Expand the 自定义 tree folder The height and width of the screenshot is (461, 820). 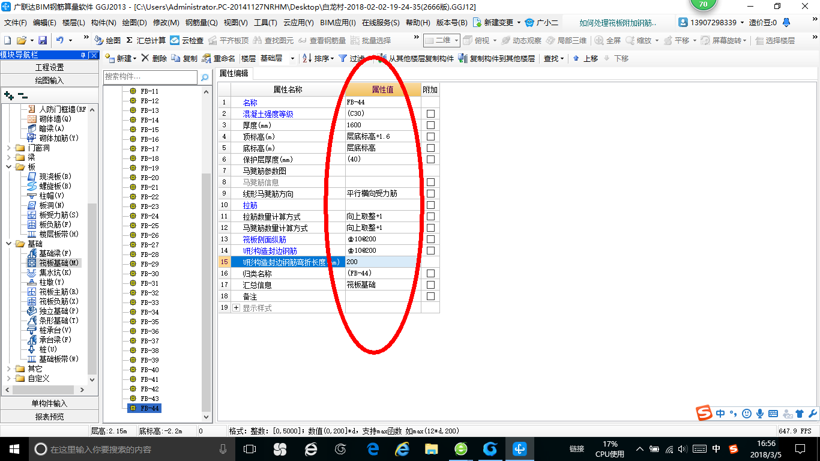(8, 378)
